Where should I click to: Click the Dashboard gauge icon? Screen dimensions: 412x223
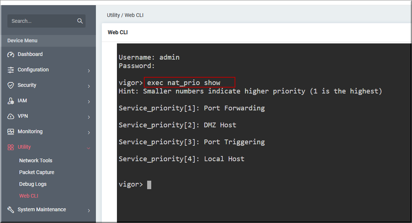coord(11,54)
